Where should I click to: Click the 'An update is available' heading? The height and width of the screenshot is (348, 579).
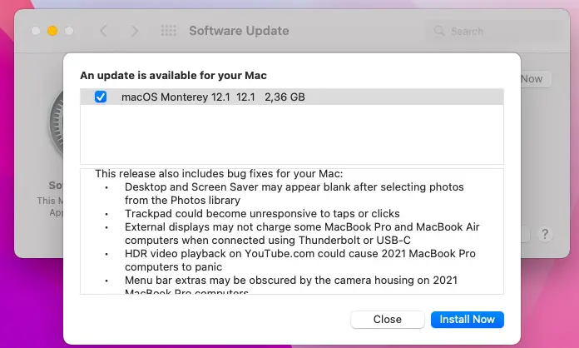(x=173, y=75)
